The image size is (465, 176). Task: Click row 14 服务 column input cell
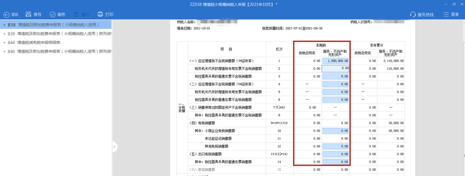click(335, 161)
